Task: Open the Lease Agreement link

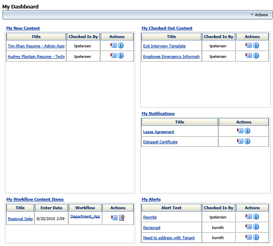Action: (158, 132)
